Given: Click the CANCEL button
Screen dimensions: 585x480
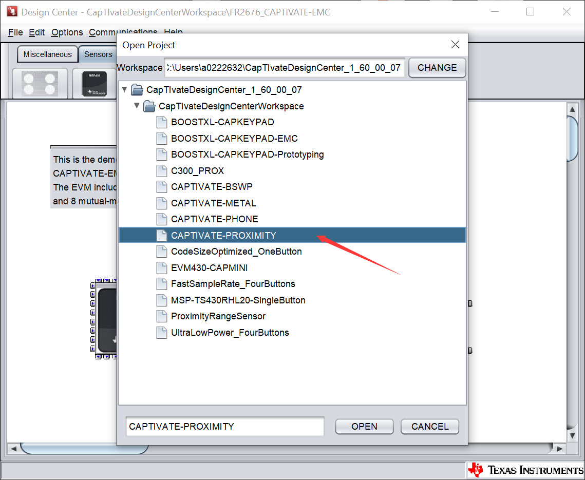Looking at the screenshot, I should click(430, 426).
